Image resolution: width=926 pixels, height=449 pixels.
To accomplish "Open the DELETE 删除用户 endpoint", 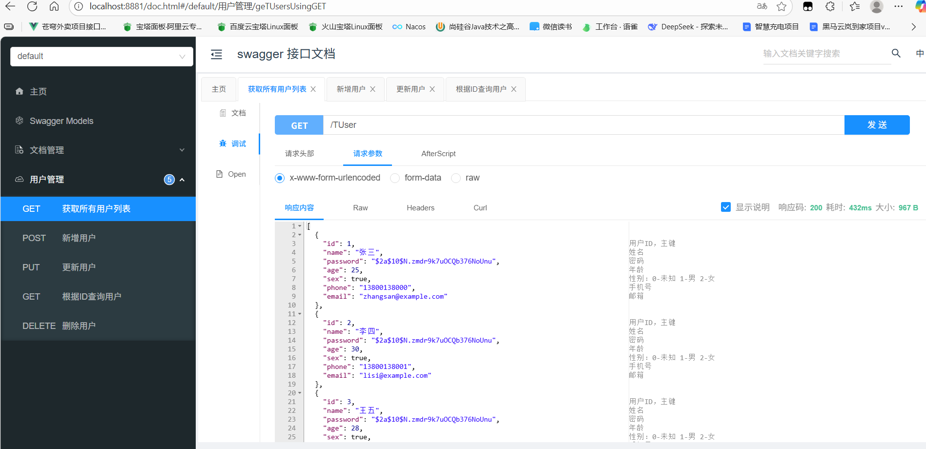I will tap(79, 326).
